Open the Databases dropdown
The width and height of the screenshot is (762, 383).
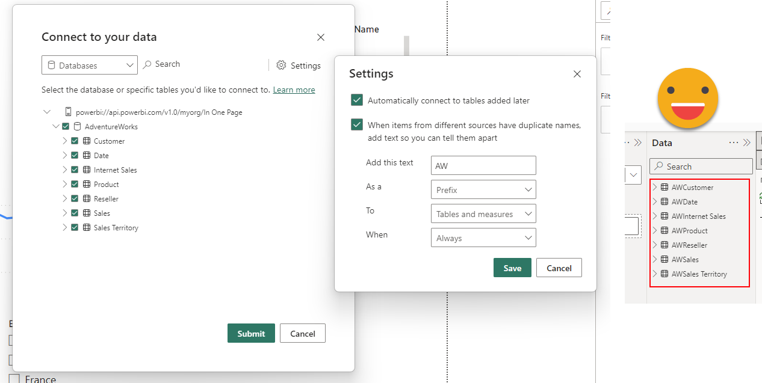coord(90,66)
